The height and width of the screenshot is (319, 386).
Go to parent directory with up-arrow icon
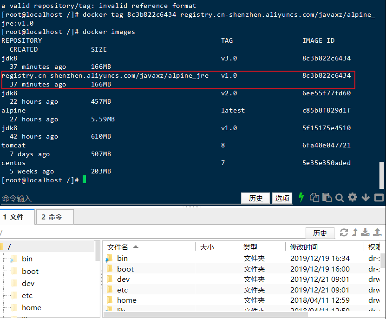point(355,232)
